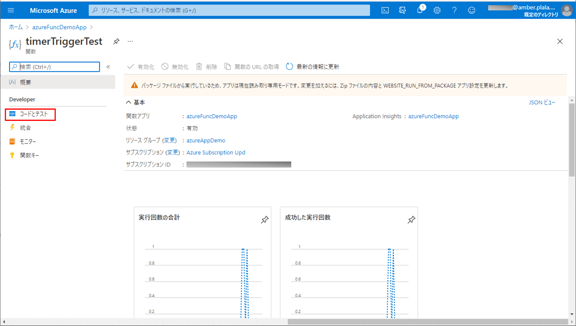576x326 pixels.
Task: Open モニター in the Developer menu
Action: click(23, 142)
